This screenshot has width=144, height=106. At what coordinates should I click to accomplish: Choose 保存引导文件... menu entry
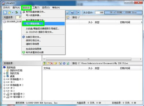(43, 40)
